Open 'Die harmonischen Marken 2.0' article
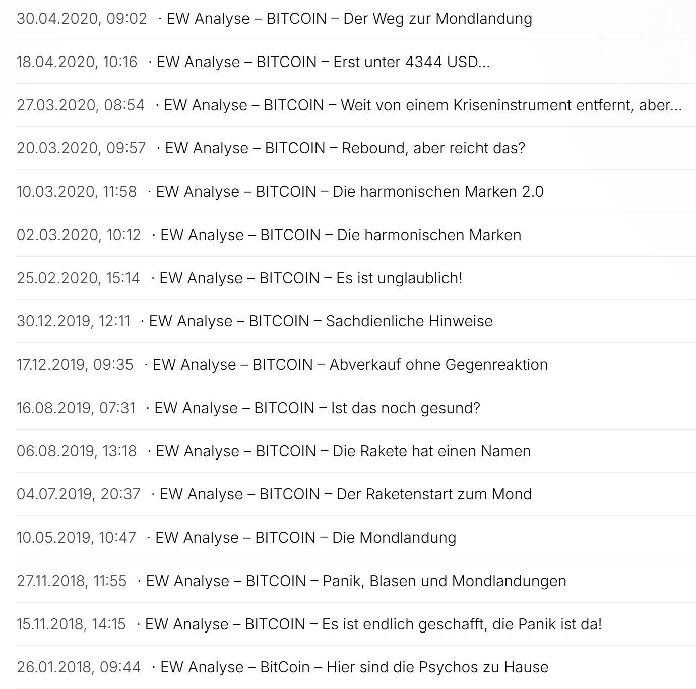 349,192
